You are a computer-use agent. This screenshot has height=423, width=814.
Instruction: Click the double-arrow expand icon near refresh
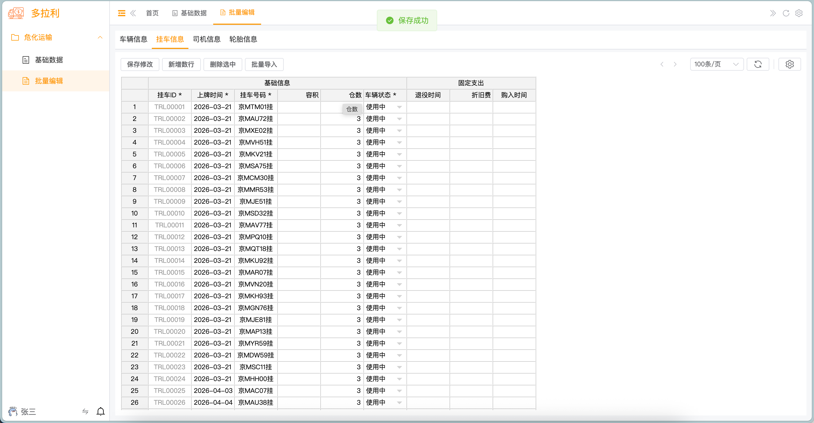pos(773,13)
